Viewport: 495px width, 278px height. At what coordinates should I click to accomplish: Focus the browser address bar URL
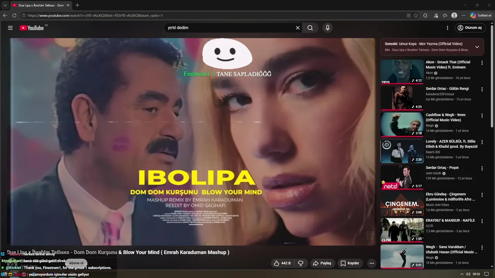[x=95, y=15]
